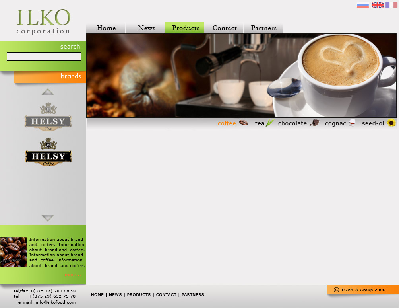This screenshot has height=308, width=399.
Task: Click the tea leaf icon
Action: [269, 123]
